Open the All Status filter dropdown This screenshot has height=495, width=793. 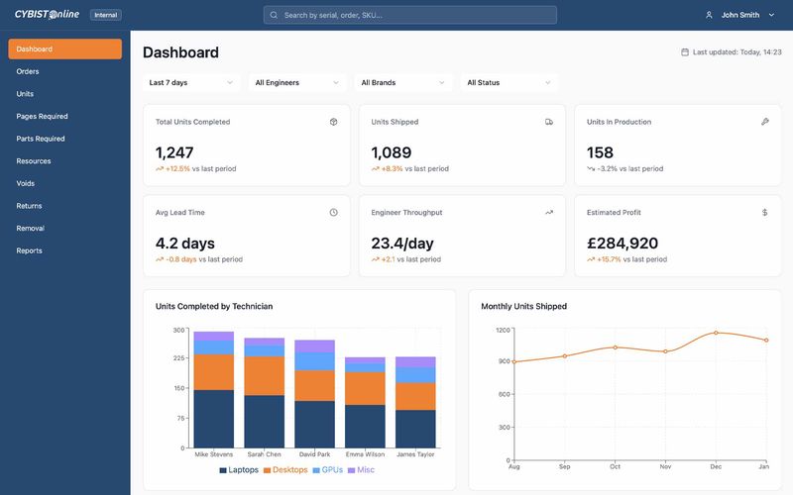510,83
